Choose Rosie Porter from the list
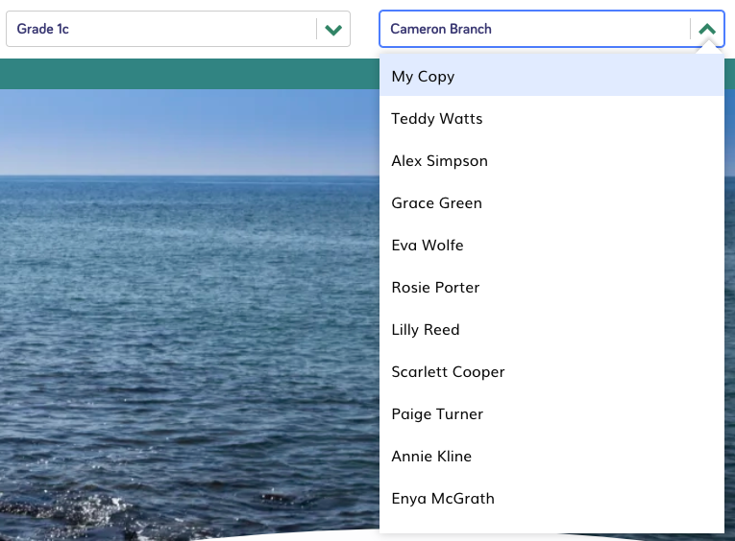The image size is (735, 541). [x=435, y=288]
